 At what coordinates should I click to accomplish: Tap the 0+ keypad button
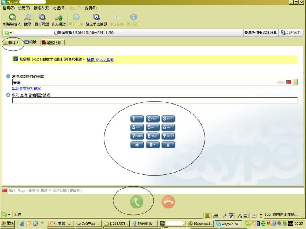point(153,145)
